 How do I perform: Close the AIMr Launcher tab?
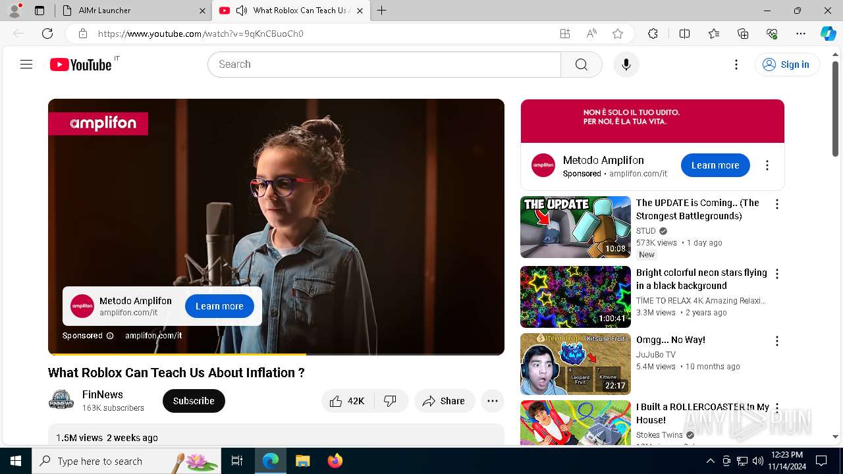click(x=202, y=11)
